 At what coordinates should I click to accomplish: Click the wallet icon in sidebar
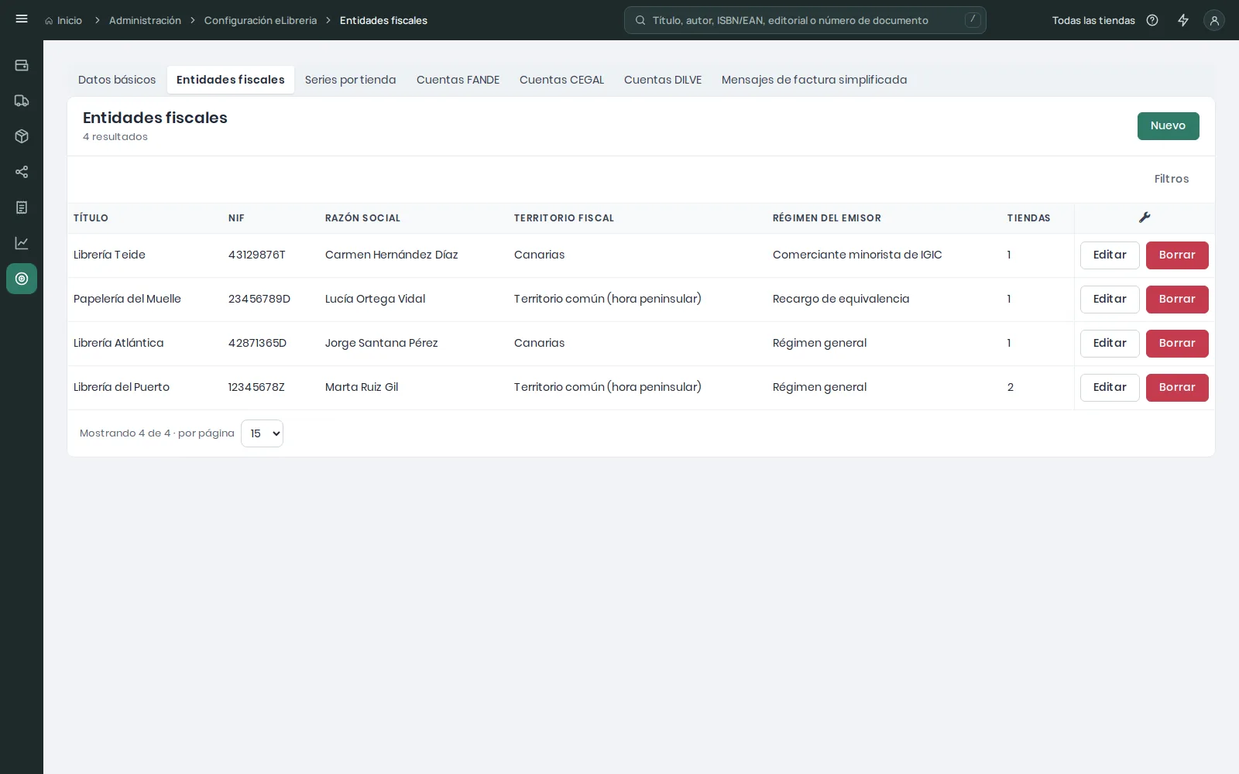click(22, 65)
